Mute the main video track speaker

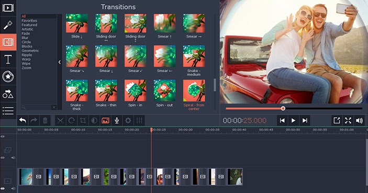(x=13, y=188)
